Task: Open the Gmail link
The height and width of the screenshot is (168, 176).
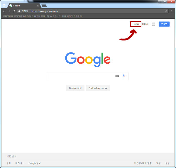Action: [x=136, y=24]
